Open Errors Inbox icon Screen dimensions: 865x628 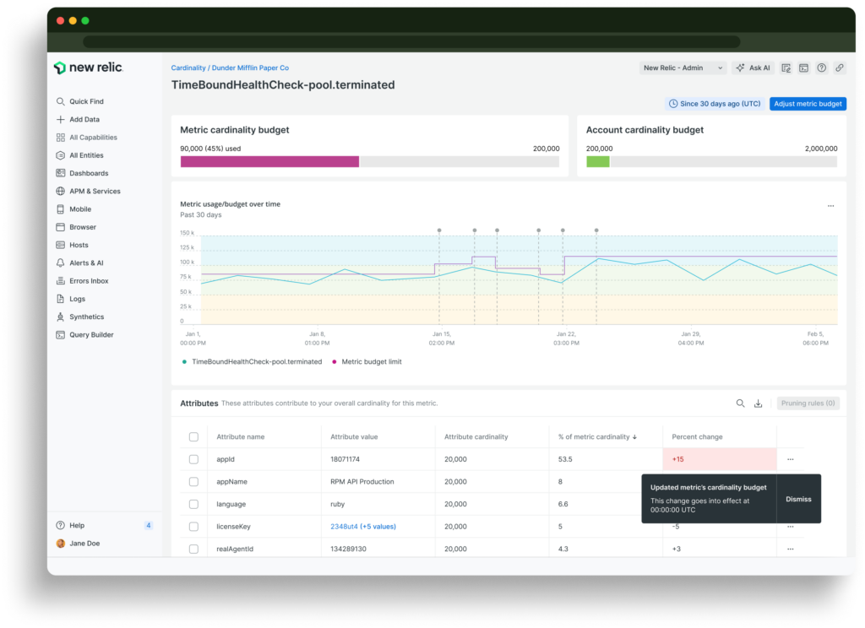point(60,280)
